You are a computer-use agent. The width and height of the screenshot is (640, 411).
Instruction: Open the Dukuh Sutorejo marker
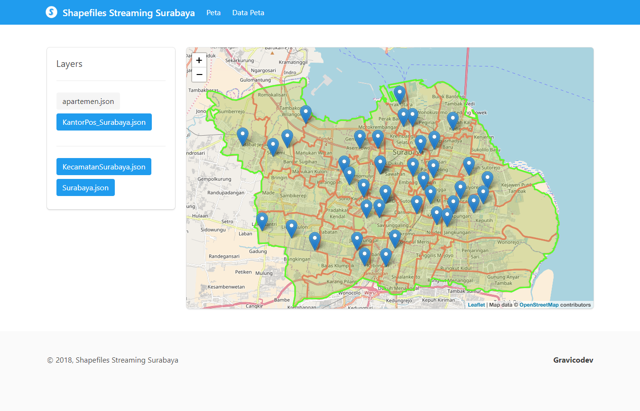(x=469, y=166)
